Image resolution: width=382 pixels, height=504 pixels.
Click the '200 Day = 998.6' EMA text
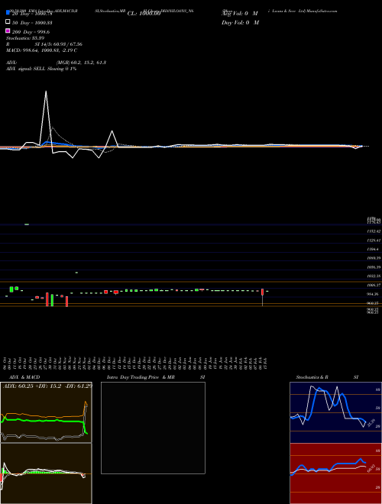(31, 31)
